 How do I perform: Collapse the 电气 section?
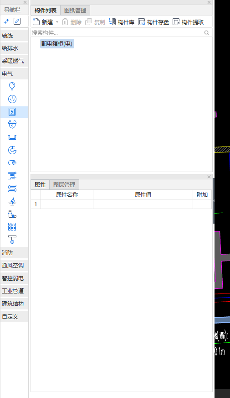coord(14,73)
